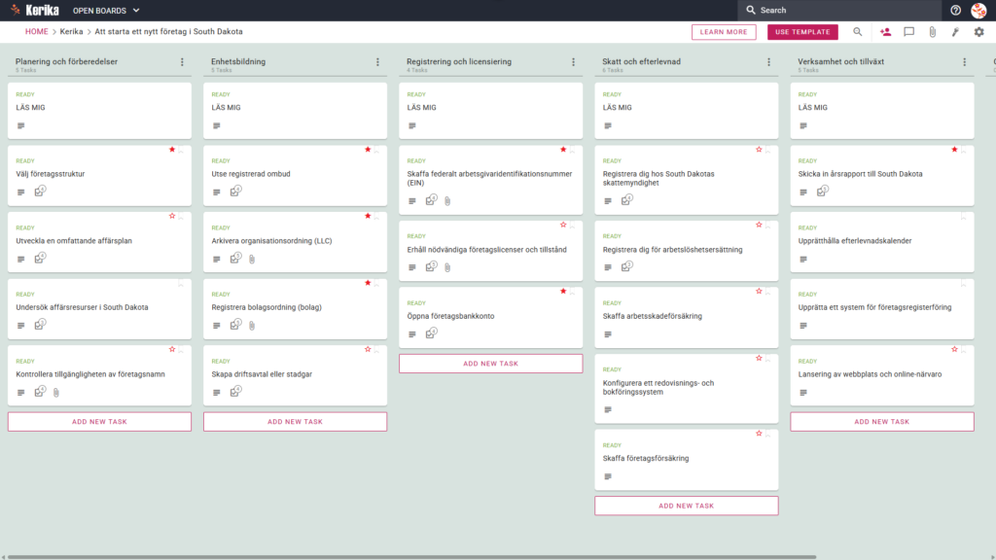996x560 pixels.
Task: Open the Kerika breadcrumb link
Action: point(71,32)
